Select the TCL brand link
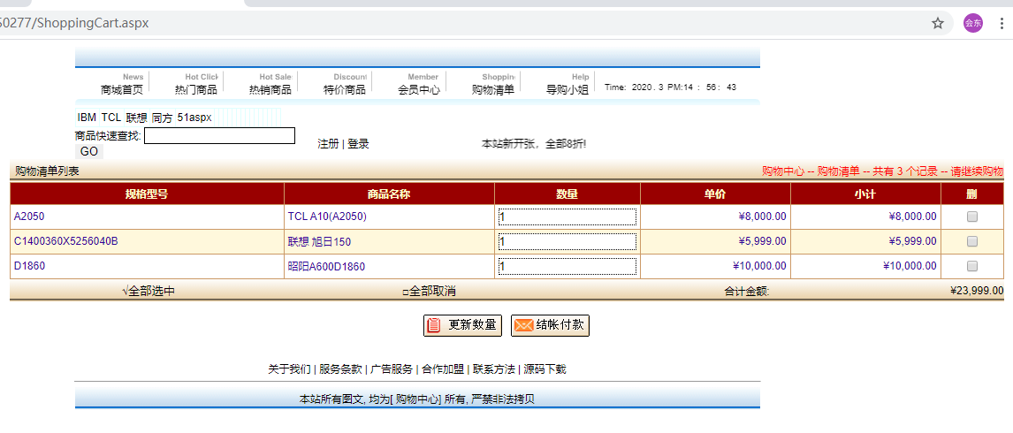Viewport: 1013px width, 433px height. coord(111,118)
